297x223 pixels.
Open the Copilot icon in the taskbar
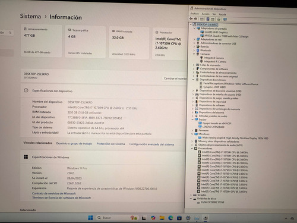click(x=153, y=218)
